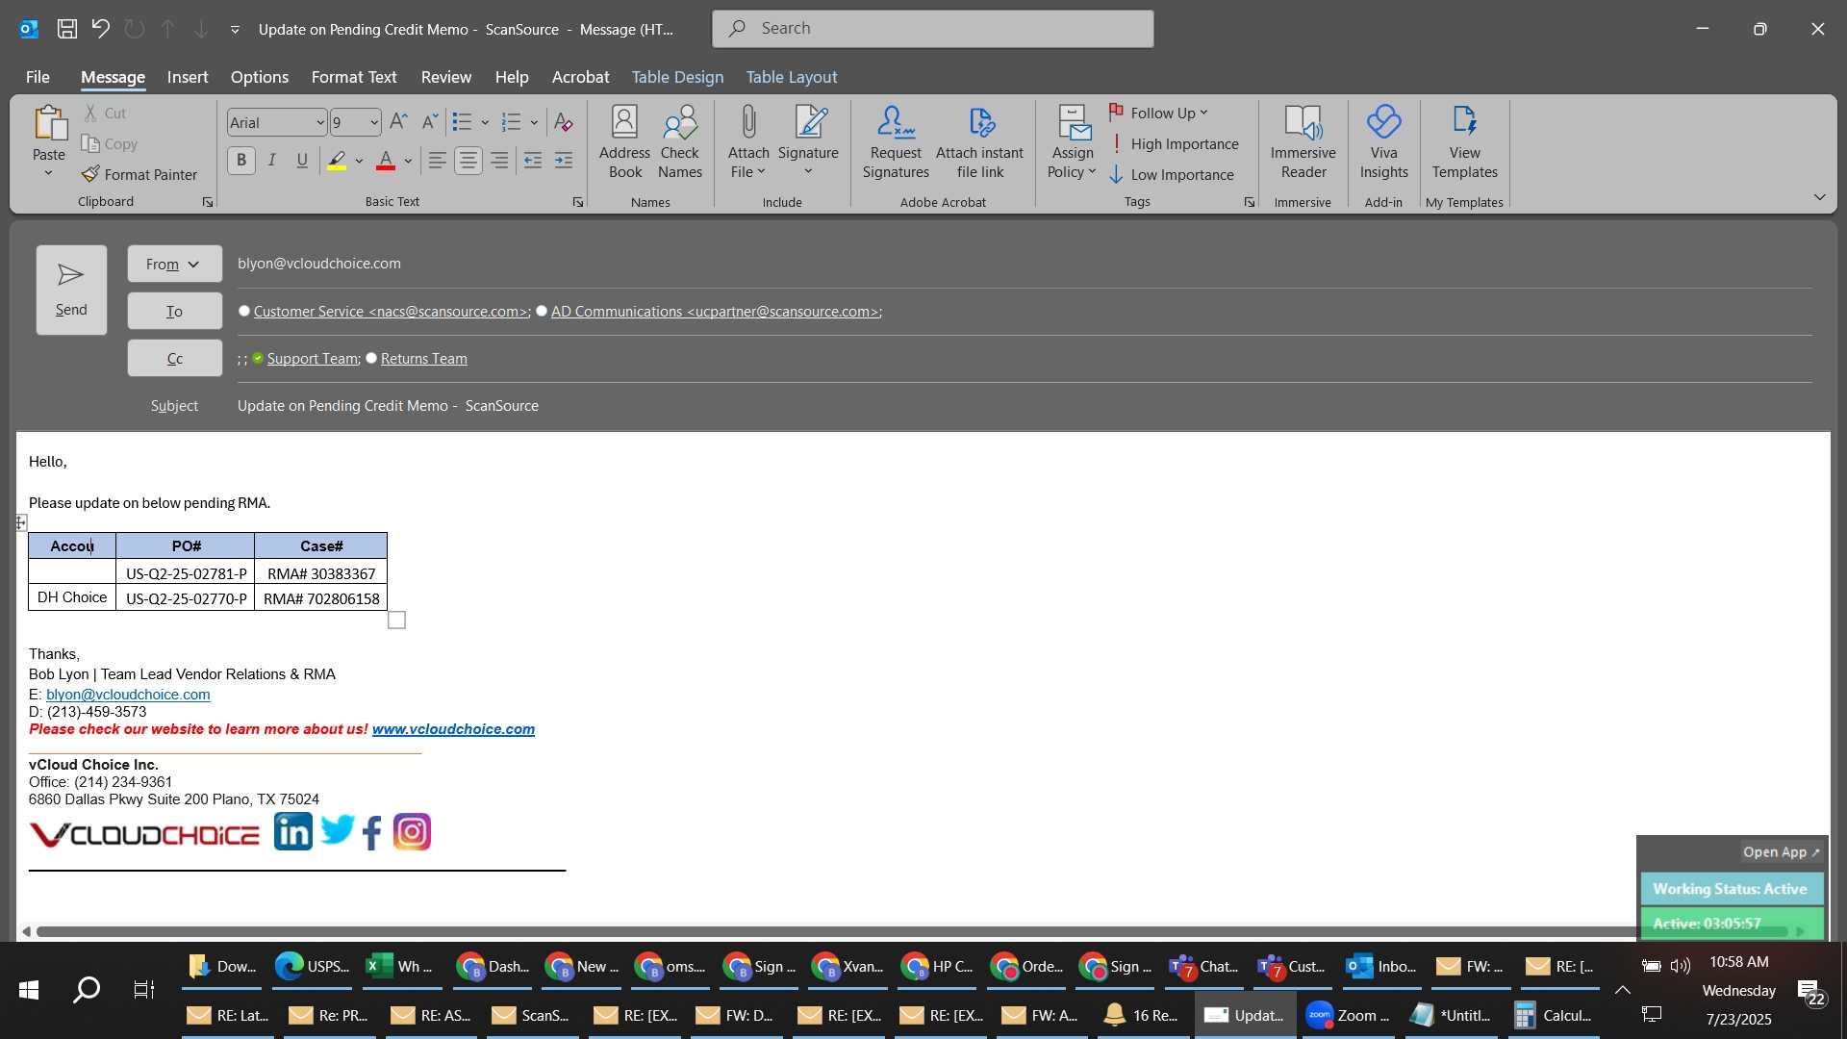Toggle High Importance flag
The image size is (1847, 1039).
pyautogui.click(x=1175, y=143)
